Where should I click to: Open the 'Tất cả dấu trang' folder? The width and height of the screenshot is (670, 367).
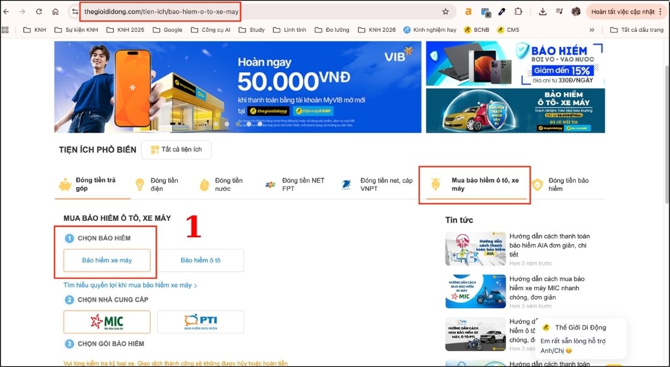(x=637, y=30)
